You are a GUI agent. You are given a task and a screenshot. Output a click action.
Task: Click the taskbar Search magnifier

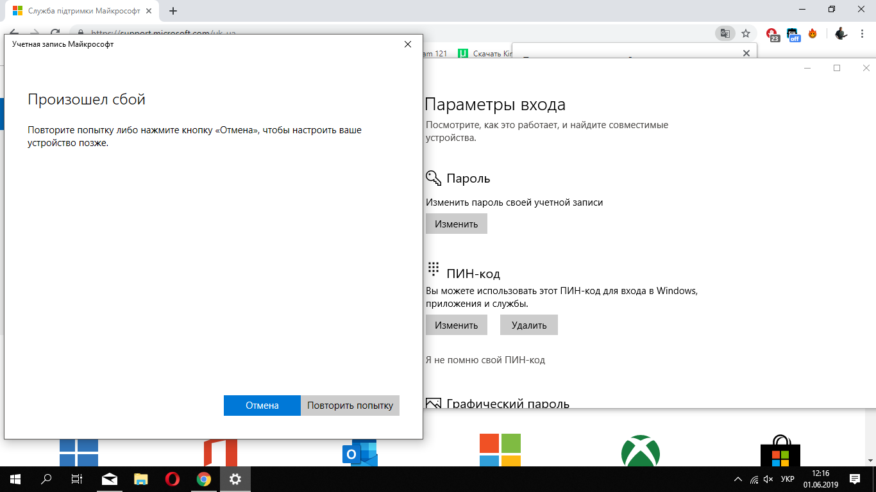click(x=46, y=479)
